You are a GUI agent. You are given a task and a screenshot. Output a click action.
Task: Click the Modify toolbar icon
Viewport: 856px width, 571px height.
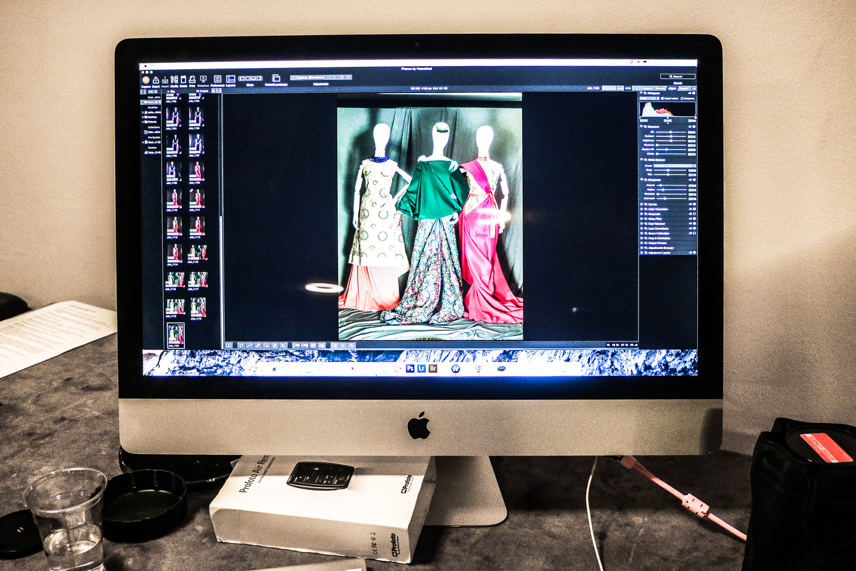(174, 80)
